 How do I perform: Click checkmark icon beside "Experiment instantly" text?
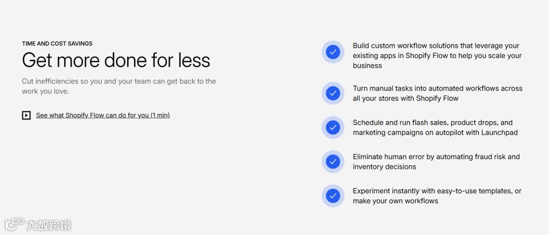point(333,196)
